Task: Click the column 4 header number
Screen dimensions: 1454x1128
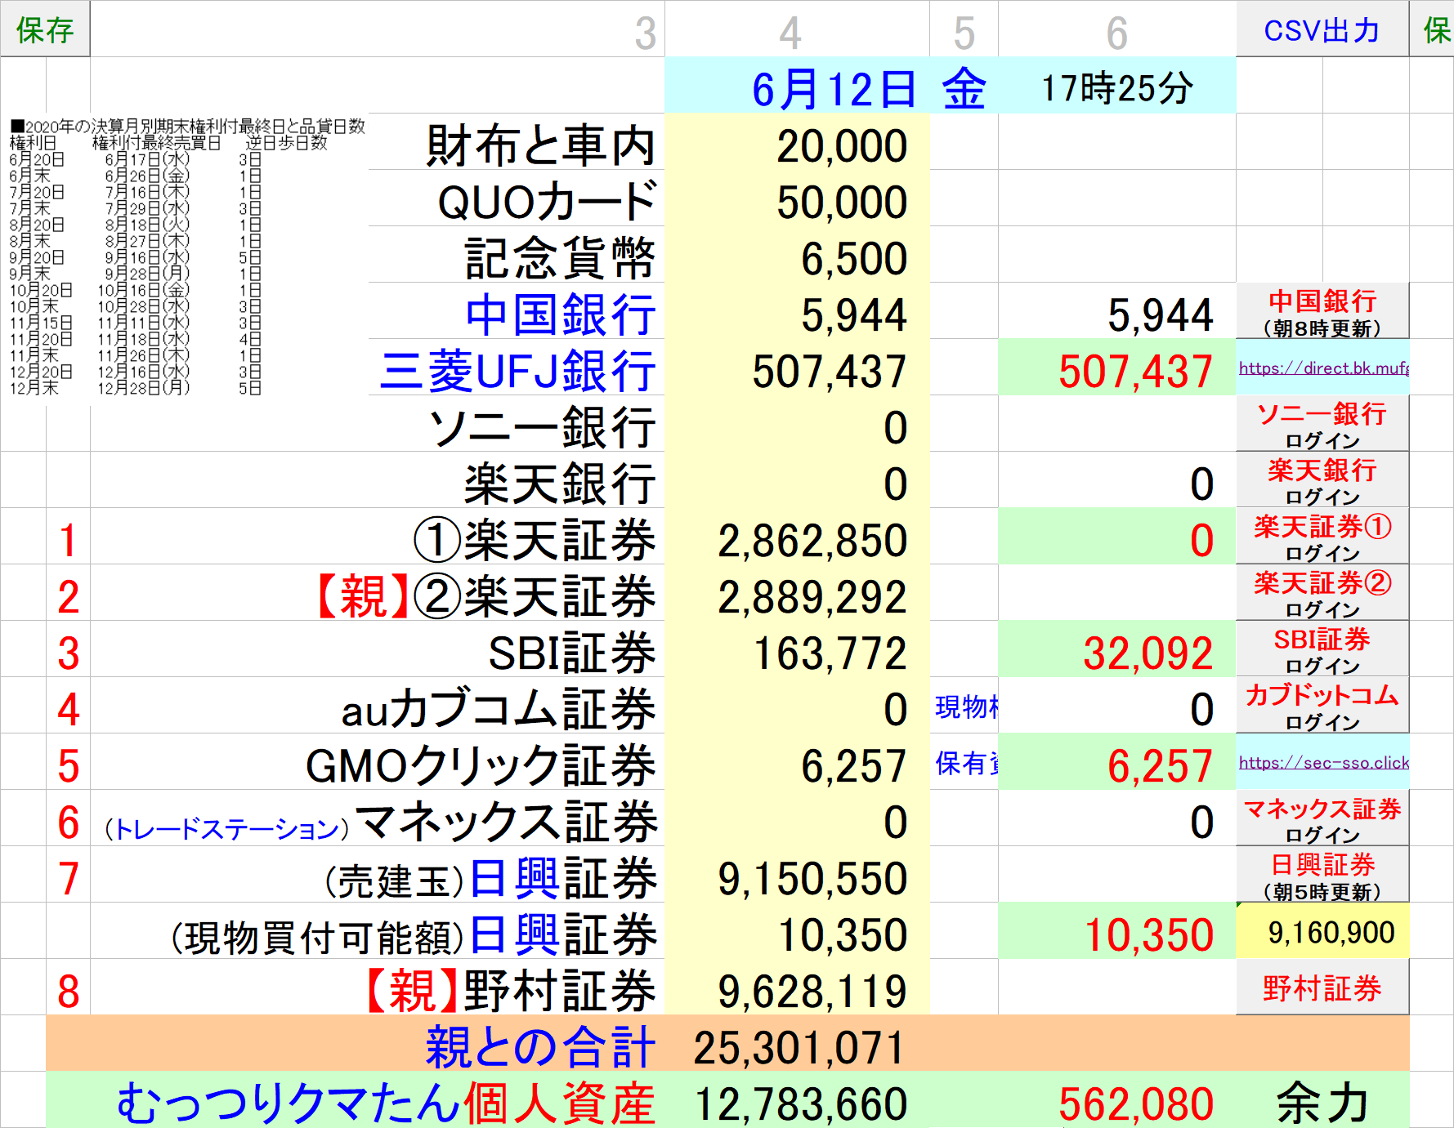Action: (x=790, y=32)
